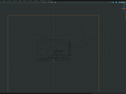126x94 pixels.
Task: Expand the gizmo options arrow
Action: 114,2
